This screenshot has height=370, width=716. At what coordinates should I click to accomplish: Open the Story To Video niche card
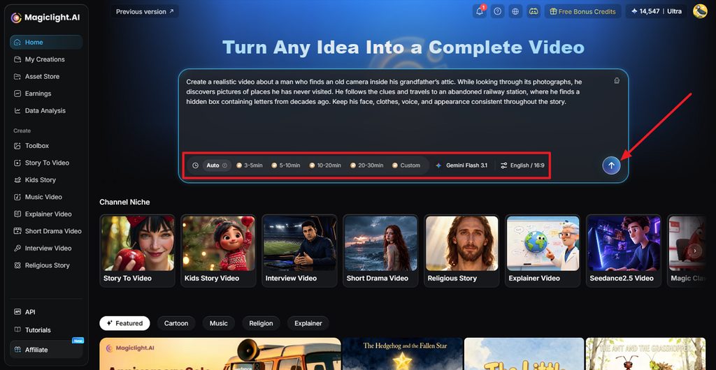pos(138,251)
